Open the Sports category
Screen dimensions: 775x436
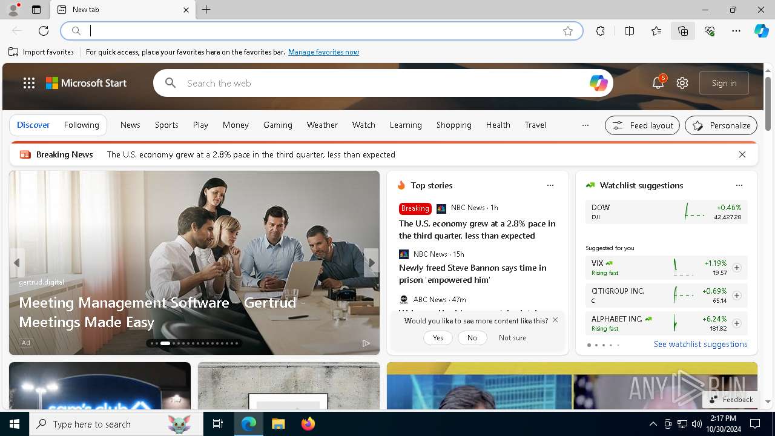(x=167, y=125)
